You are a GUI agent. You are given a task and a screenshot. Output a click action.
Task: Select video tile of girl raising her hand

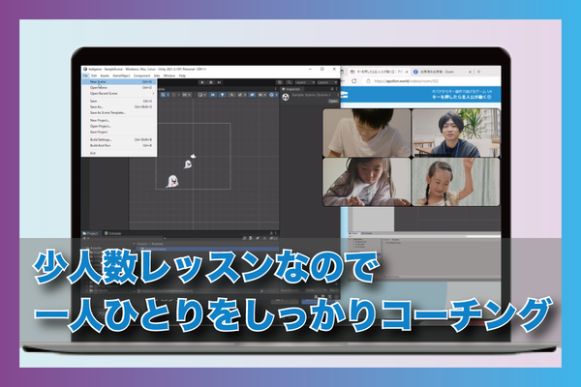coord(456,182)
